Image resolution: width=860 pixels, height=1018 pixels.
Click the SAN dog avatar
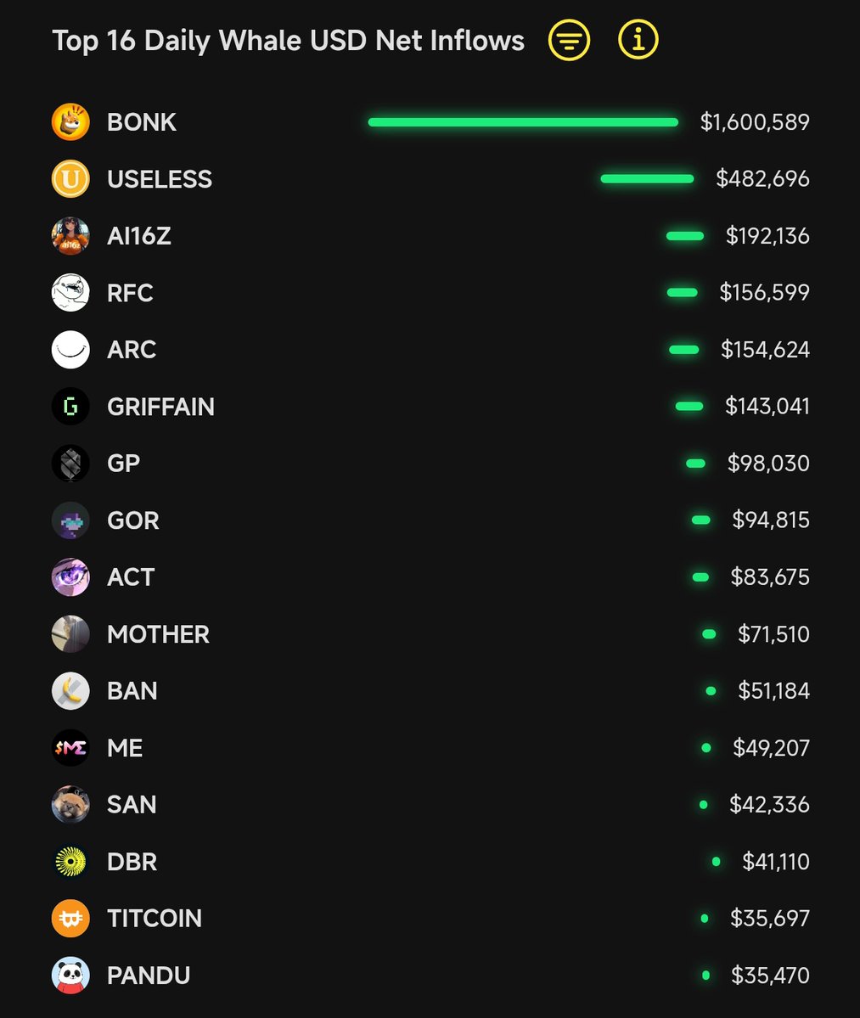[x=70, y=805]
